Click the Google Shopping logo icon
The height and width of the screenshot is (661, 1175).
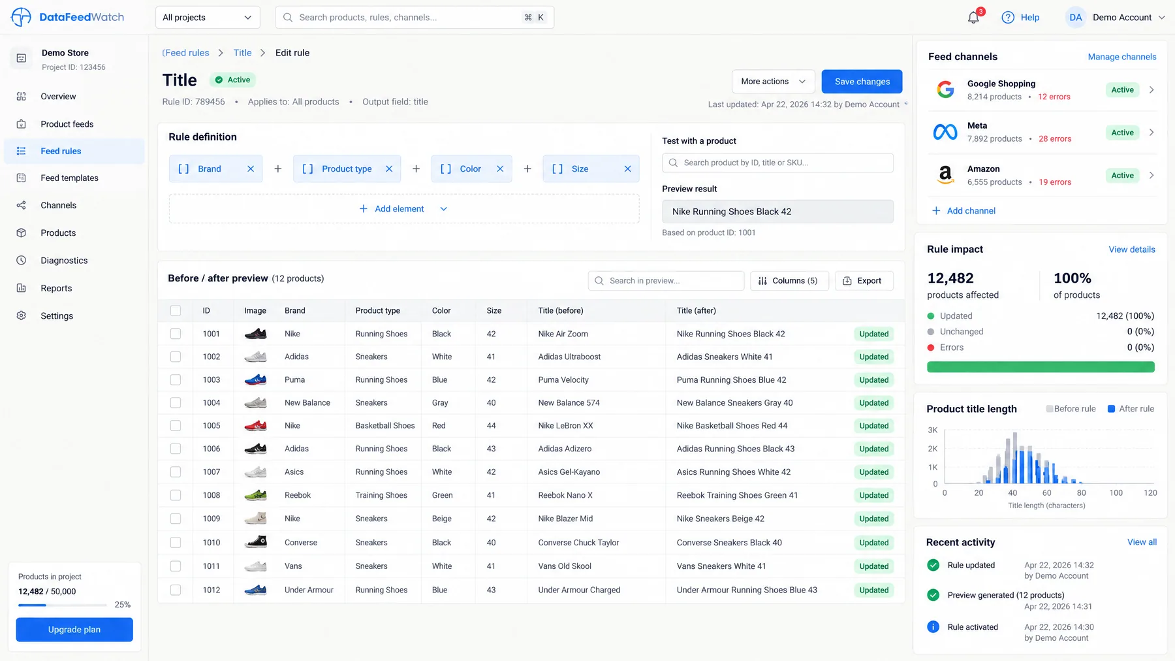click(x=945, y=89)
